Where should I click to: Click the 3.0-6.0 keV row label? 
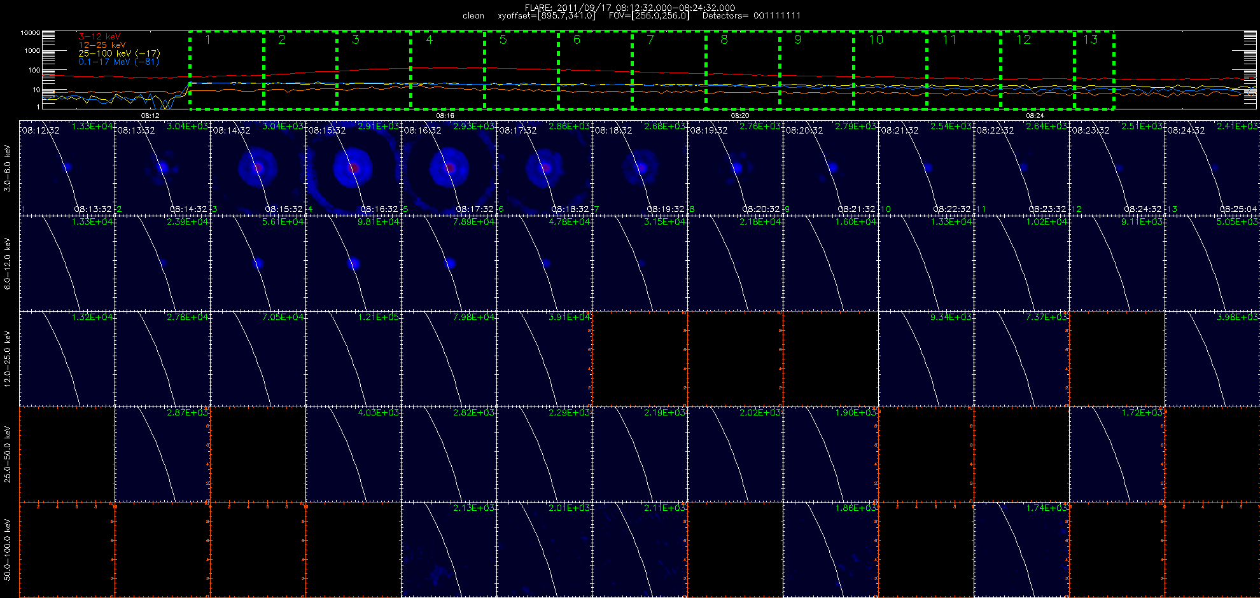[8, 168]
